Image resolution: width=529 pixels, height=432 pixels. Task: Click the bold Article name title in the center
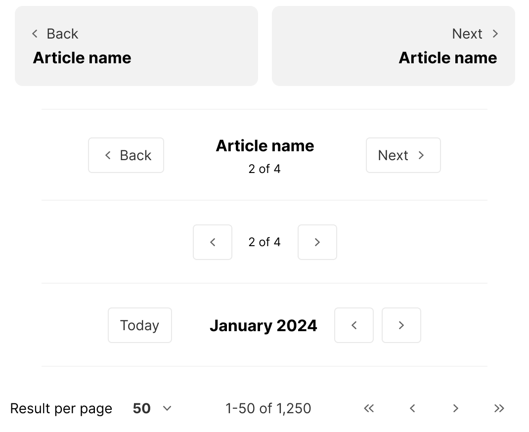click(264, 145)
